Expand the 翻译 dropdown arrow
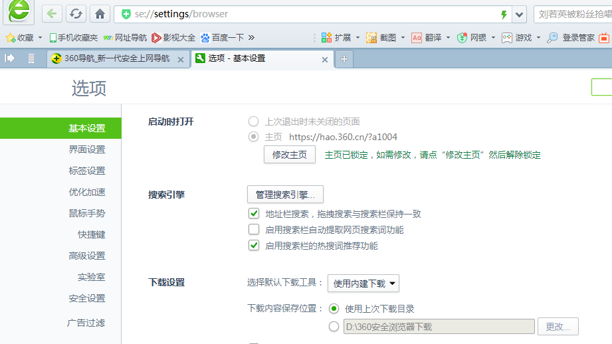 [x=448, y=38]
